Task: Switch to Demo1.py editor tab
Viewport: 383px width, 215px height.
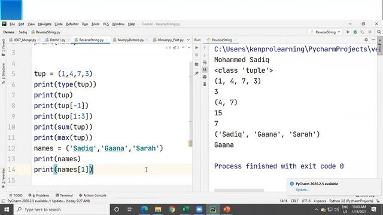Action: click(x=57, y=40)
